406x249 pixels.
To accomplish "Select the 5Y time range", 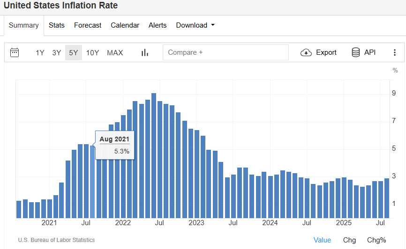I will 74,52.
